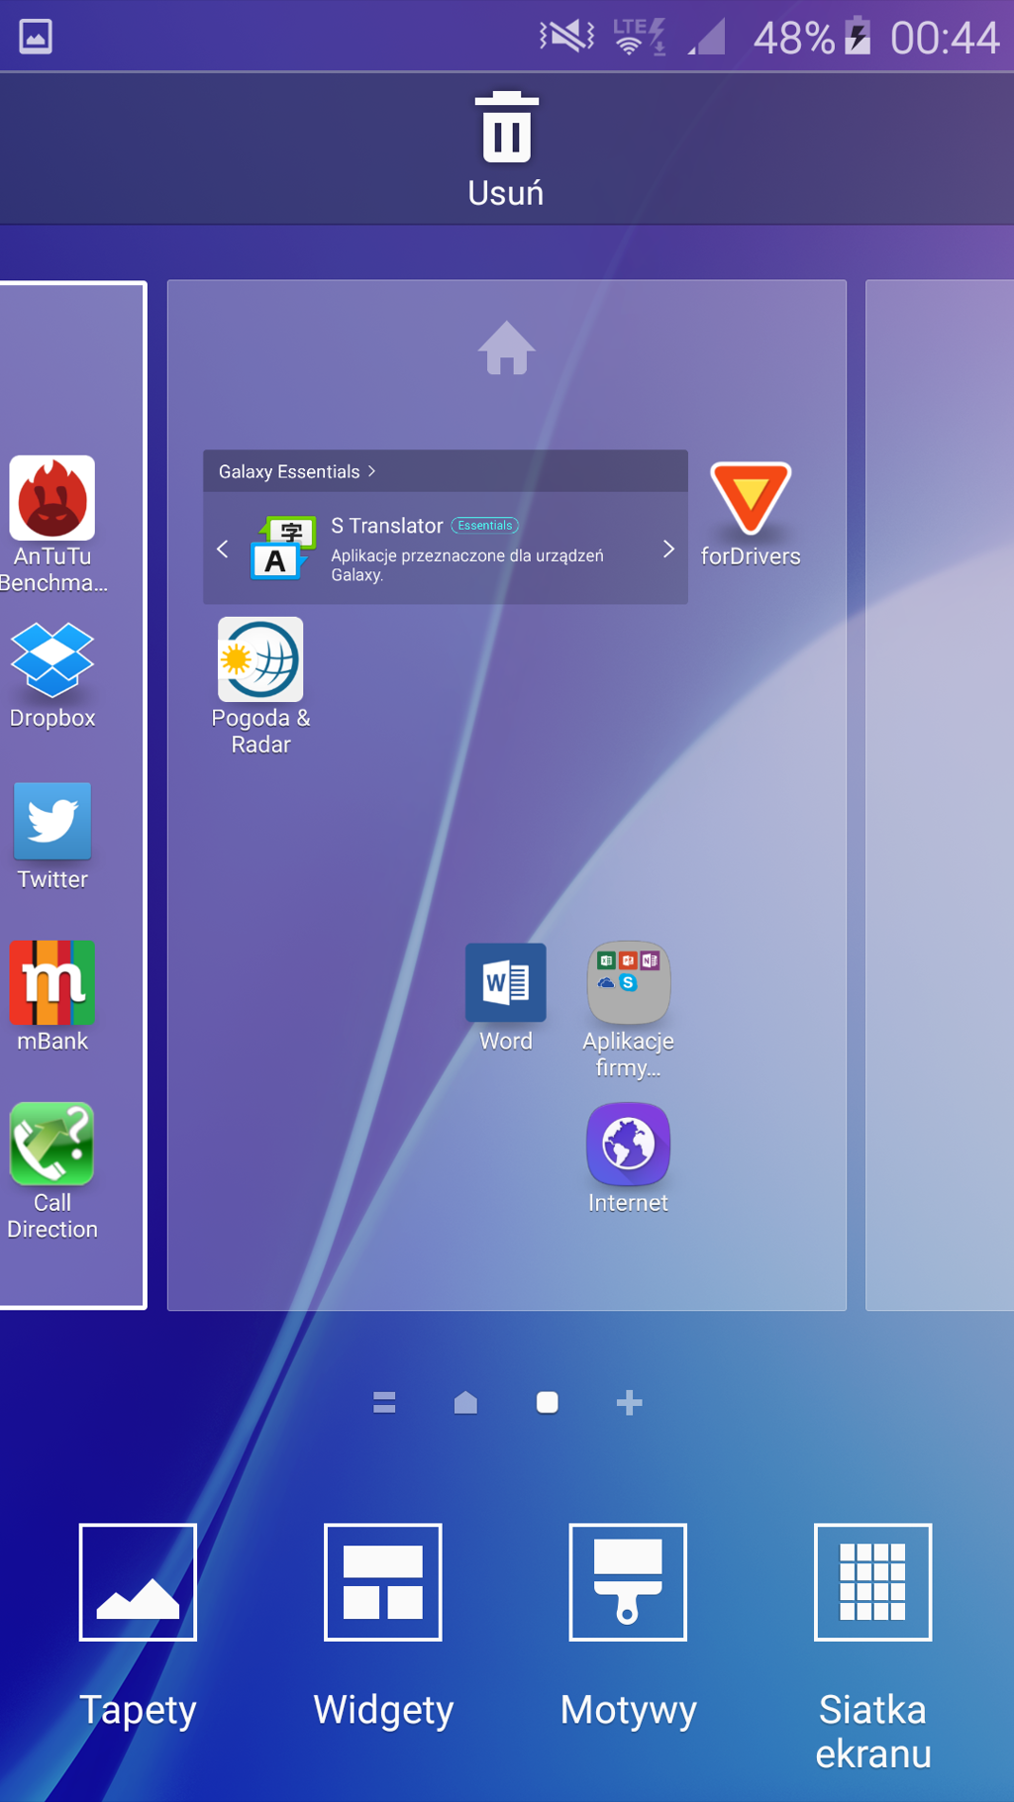This screenshot has height=1802, width=1014.
Task: Open the Internet browser app
Action: coord(628,1145)
